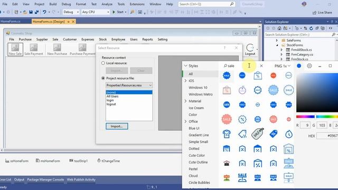Click the New Sale toolstrip button
Screen dimensions: 338x190
[15, 49]
